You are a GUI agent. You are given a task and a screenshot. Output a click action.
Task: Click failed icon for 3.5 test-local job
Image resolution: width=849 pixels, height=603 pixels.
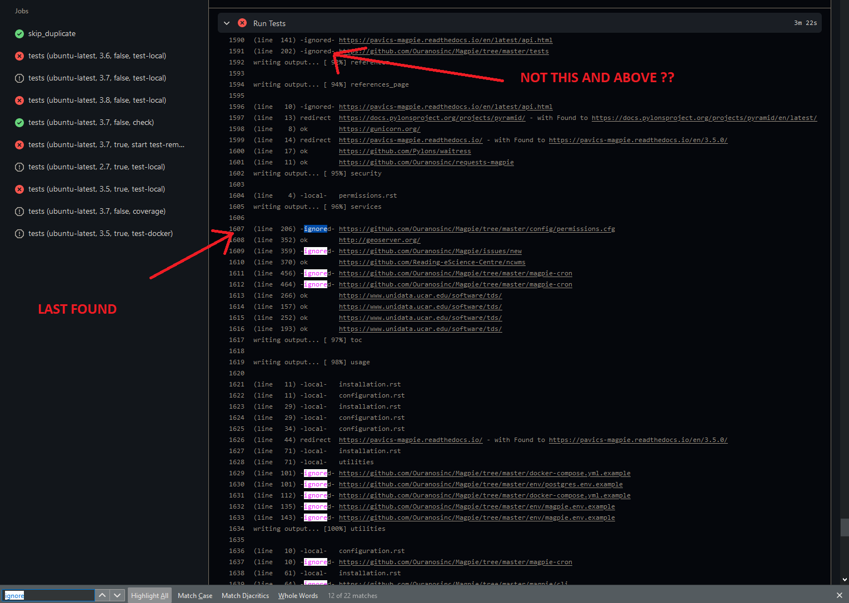(19, 189)
